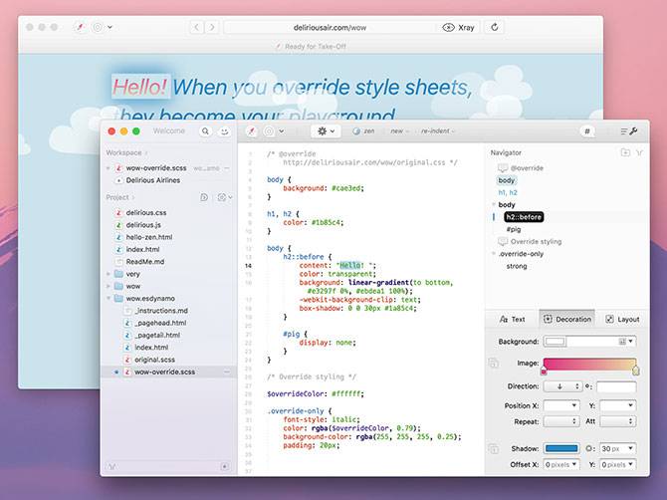Click the deliriousair.com/wow address field
Viewport: 667px width, 500px height.
click(331, 27)
